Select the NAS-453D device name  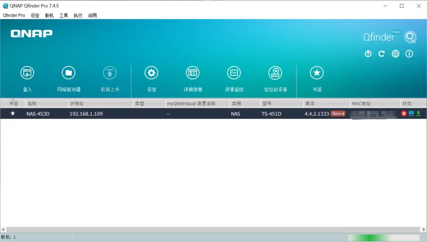click(38, 114)
